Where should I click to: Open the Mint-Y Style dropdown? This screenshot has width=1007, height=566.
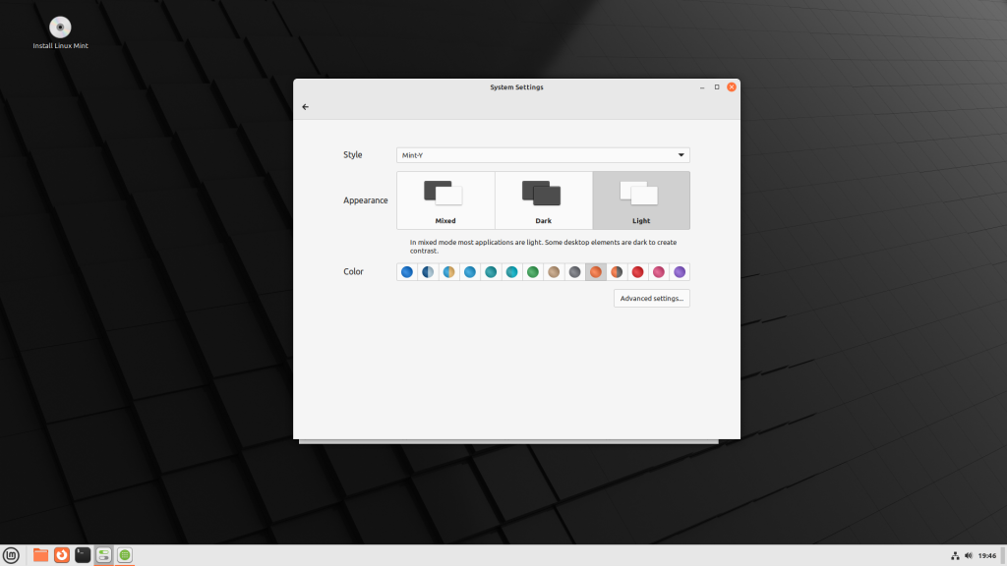pyautogui.click(x=542, y=154)
